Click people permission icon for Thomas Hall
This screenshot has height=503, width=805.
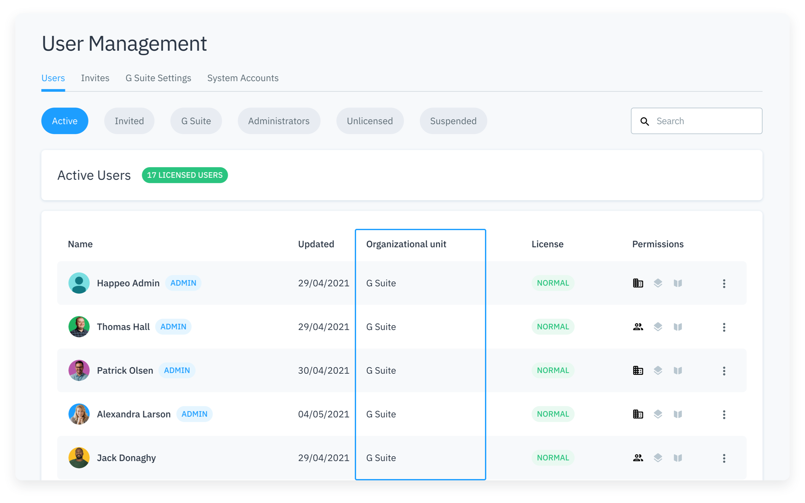[638, 327]
